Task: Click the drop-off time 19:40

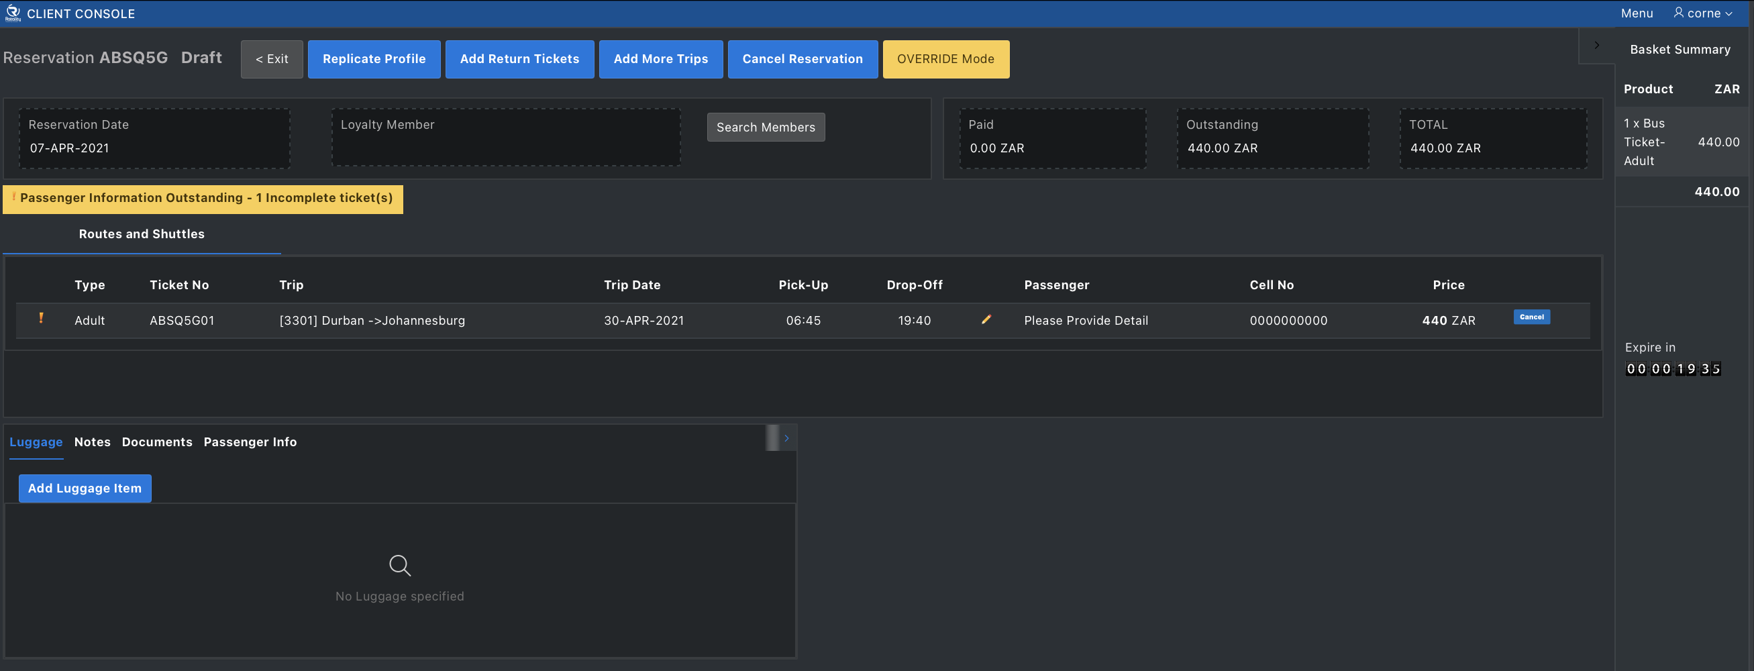Action: (x=914, y=321)
